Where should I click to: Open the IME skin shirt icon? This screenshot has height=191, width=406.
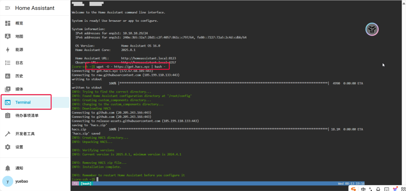click(x=395, y=189)
